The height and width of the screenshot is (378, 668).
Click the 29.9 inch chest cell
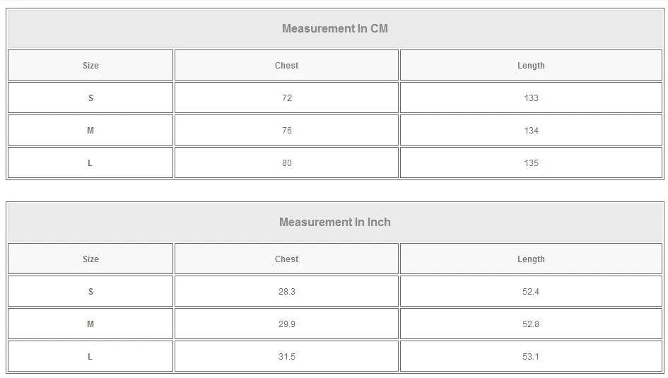pyautogui.click(x=286, y=324)
